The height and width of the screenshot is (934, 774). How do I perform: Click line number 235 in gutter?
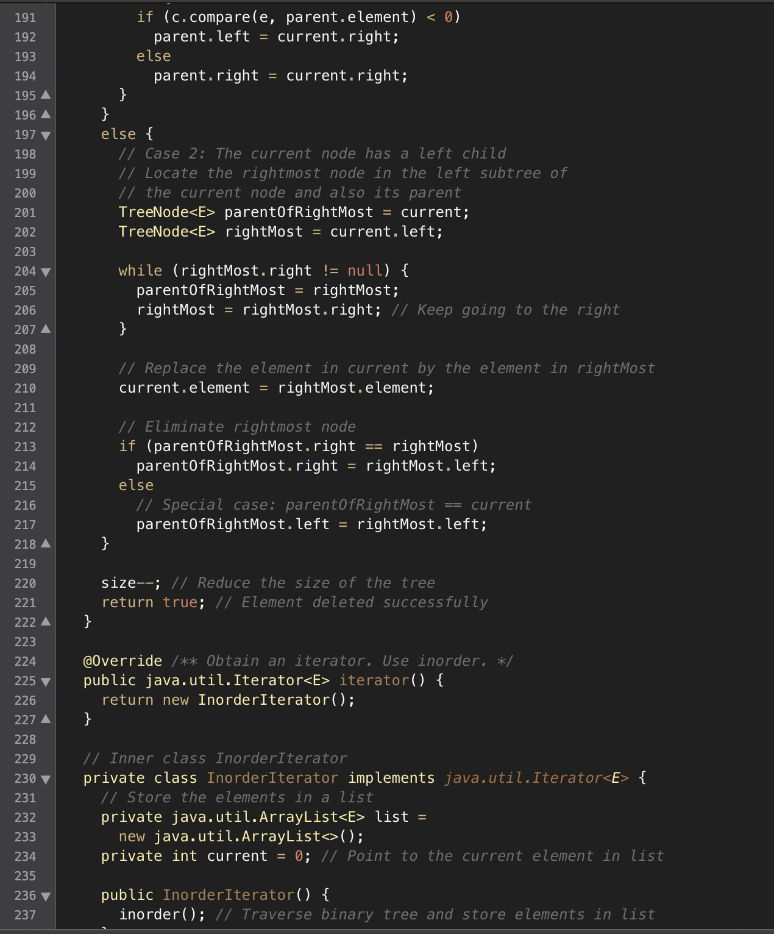tap(25, 876)
